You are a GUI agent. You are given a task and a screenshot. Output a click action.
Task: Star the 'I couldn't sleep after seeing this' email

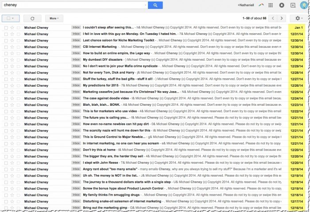12,27
